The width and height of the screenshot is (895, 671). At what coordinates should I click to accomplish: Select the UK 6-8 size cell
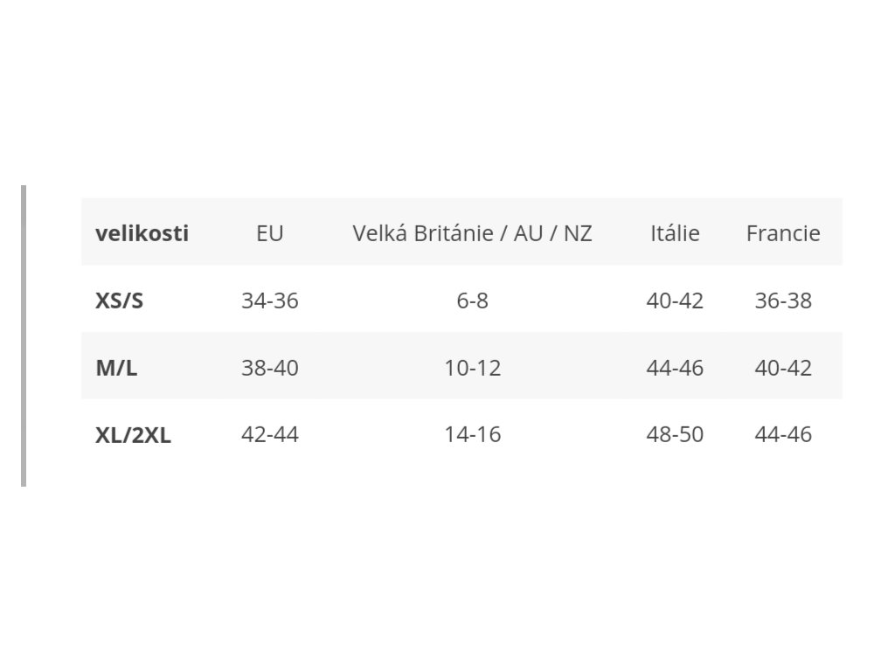click(x=472, y=301)
